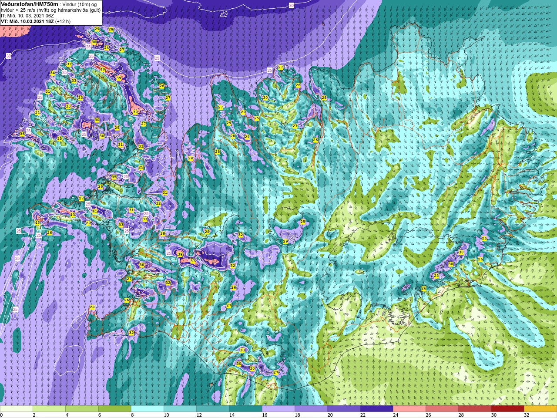Screen dimensions: 557x418
Task: Click the pink 24–26 m/s legend swatch
Action: (409, 409)
